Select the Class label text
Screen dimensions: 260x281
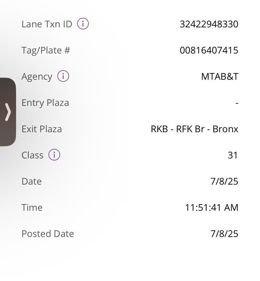point(32,155)
